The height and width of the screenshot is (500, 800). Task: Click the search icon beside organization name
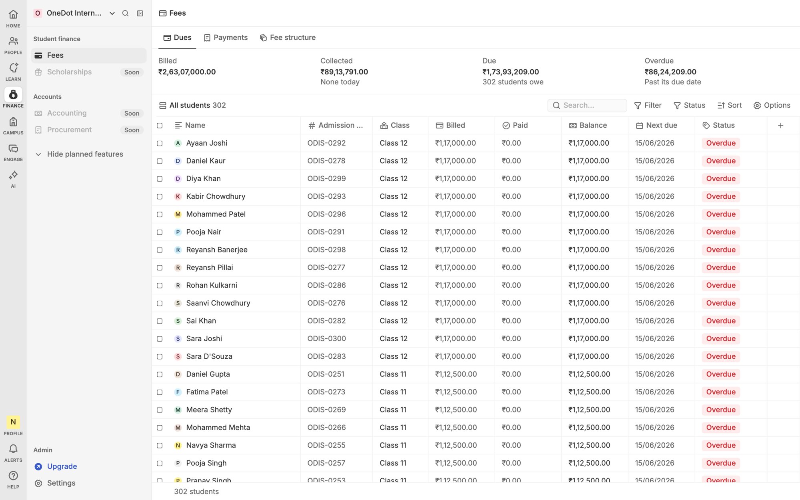[125, 13]
